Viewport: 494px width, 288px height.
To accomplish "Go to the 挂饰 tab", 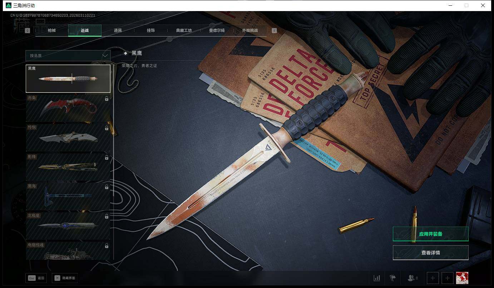I will pyautogui.click(x=151, y=31).
